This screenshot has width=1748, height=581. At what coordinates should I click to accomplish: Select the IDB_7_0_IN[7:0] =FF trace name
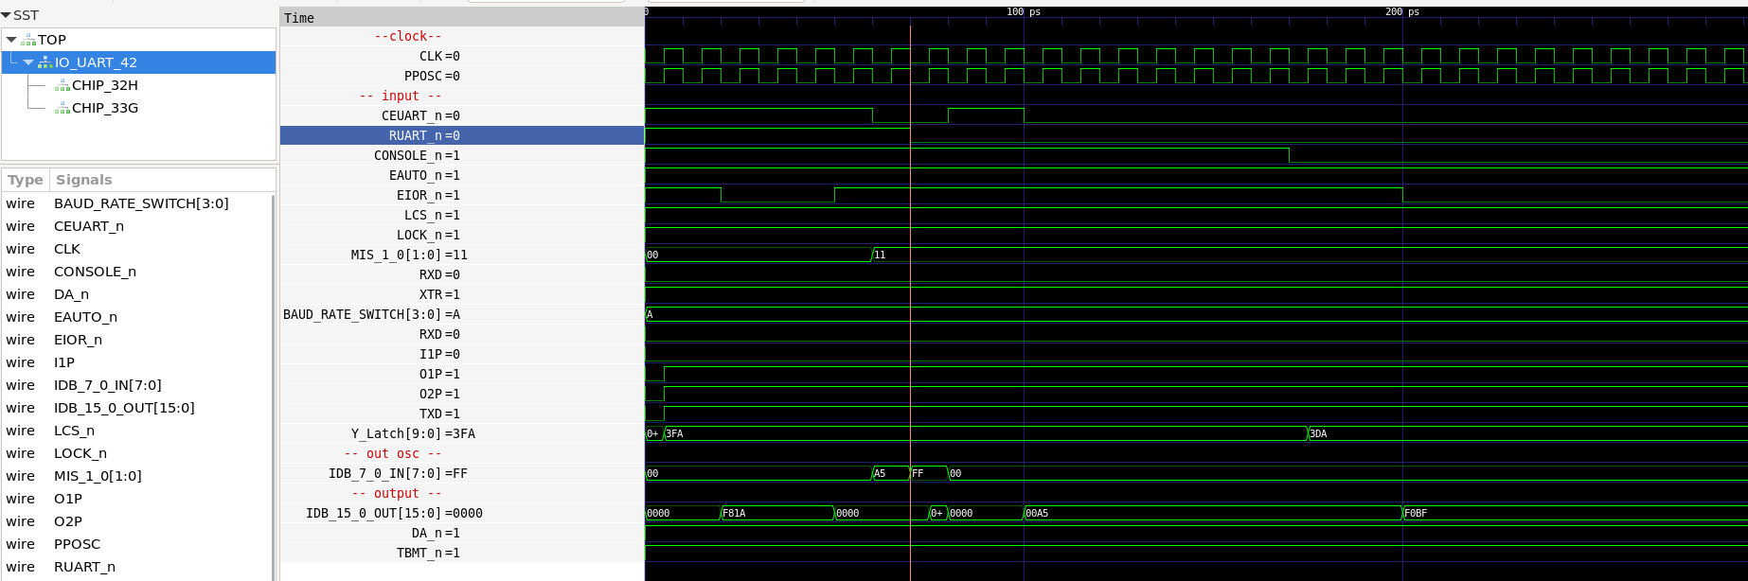pos(398,473)
